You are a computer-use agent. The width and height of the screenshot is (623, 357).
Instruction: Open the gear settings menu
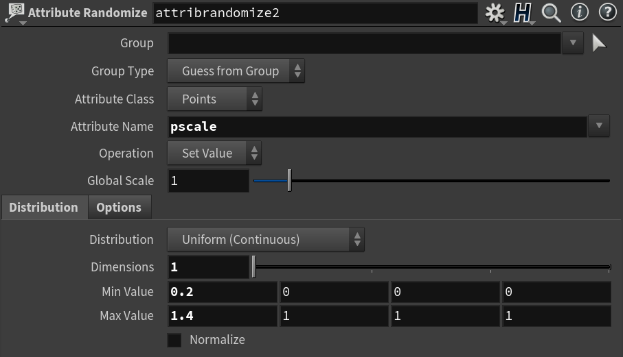click(x=495, y=13)
